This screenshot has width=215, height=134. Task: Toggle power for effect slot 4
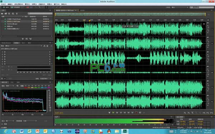(5, 59)
